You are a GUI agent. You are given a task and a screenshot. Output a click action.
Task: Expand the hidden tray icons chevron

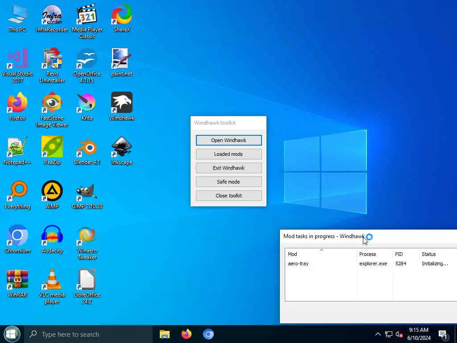[x=378, y=334]
